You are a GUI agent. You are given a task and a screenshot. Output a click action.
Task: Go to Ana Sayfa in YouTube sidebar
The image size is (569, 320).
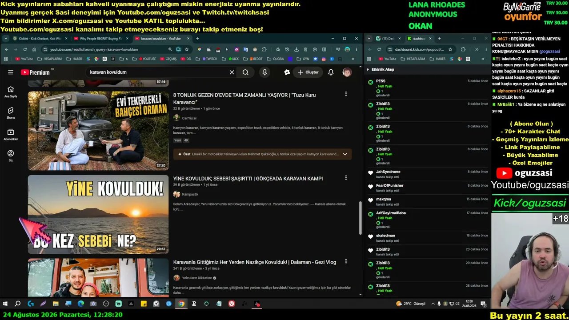tap(11, 92)
